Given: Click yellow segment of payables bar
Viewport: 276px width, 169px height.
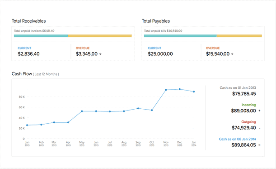Looking at the screenshot, I should tap(239, 36).
